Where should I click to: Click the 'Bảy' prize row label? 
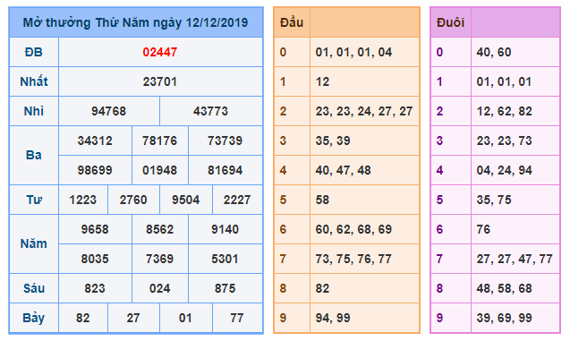34,318
